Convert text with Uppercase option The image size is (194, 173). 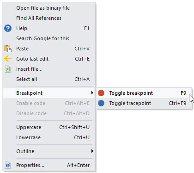pyautogui.click(x=48, y=127)
